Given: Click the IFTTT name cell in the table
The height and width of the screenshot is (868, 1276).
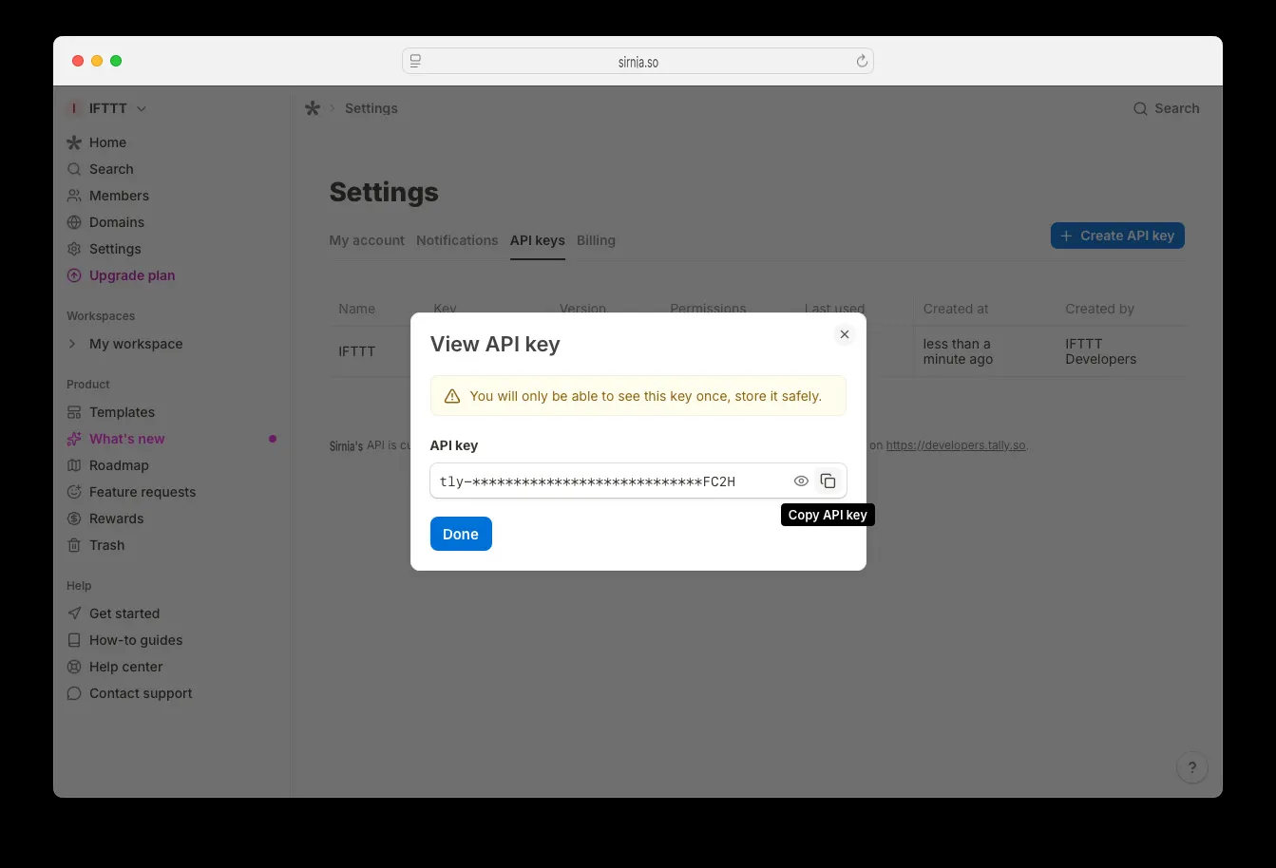Looking at the screenshot, I should point(357,351).
